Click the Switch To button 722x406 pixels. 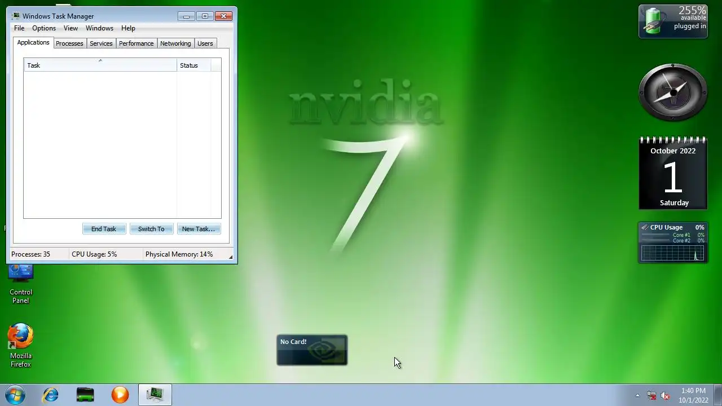click(x=151, y=229)
